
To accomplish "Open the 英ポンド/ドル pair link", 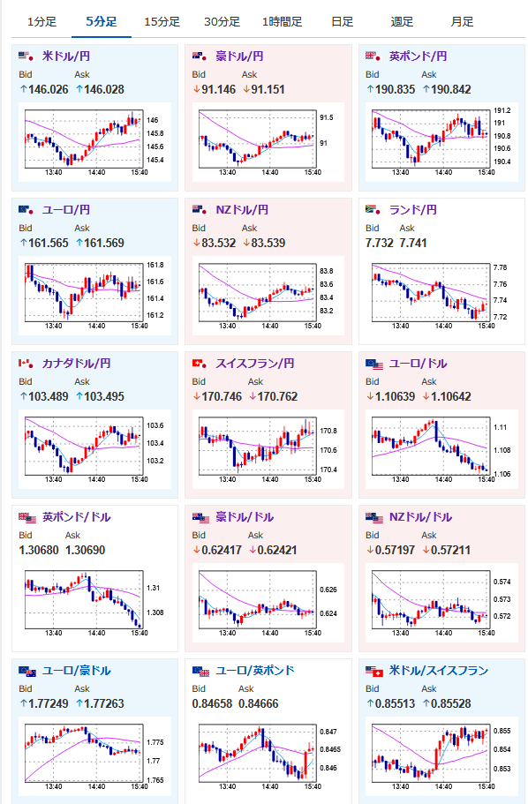I will [x=77, y=517].
